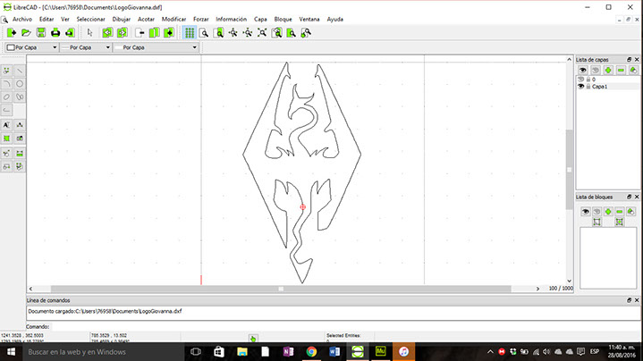
Task: Click the Zoom previous view icon
Action: 277,33
